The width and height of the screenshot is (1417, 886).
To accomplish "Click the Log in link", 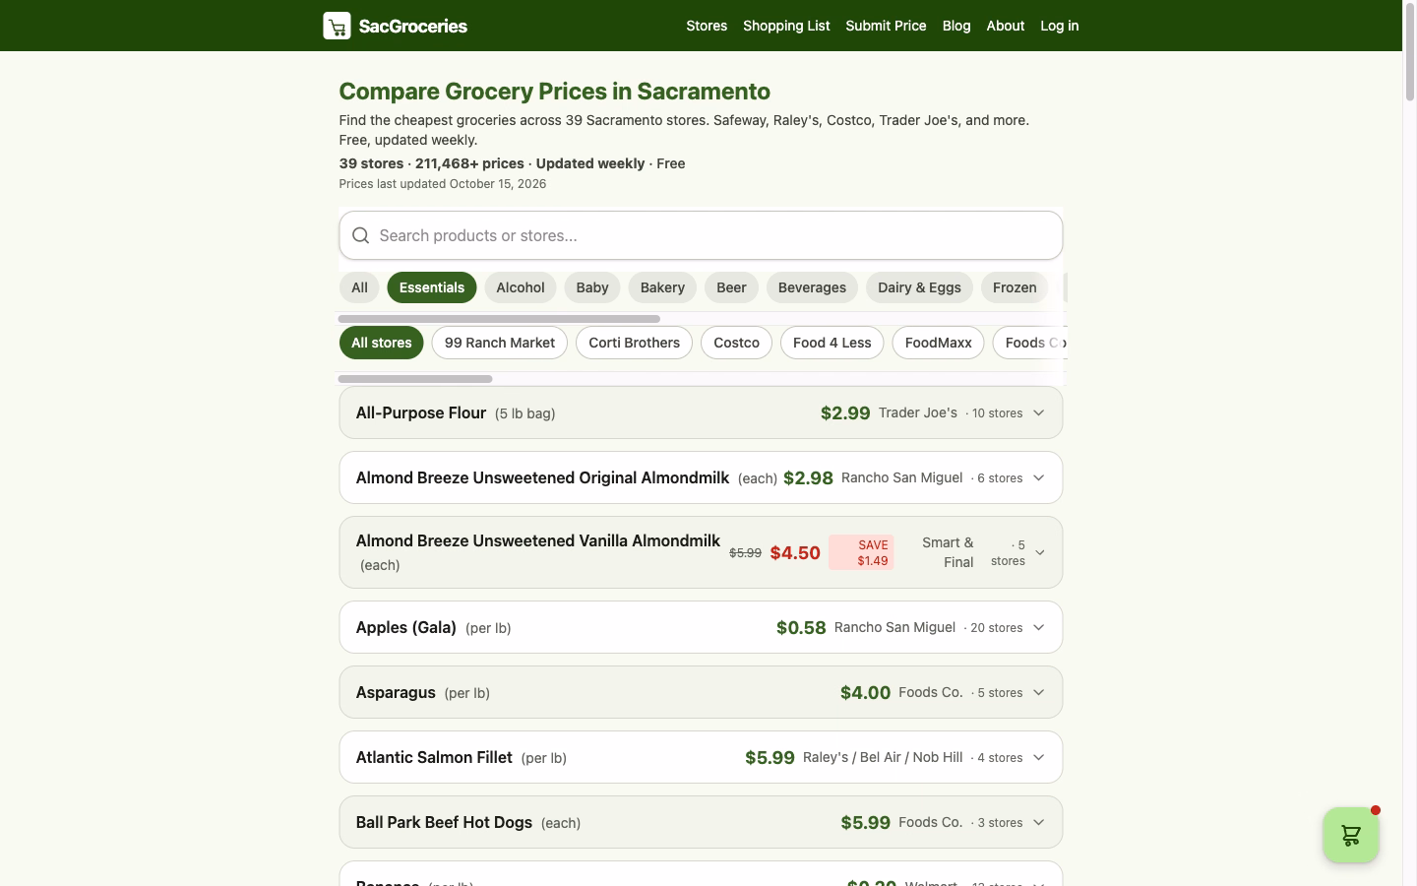I will coord(1060,26).
